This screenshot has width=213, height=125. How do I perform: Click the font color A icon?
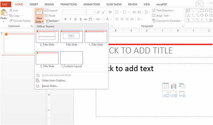(107, 19)
